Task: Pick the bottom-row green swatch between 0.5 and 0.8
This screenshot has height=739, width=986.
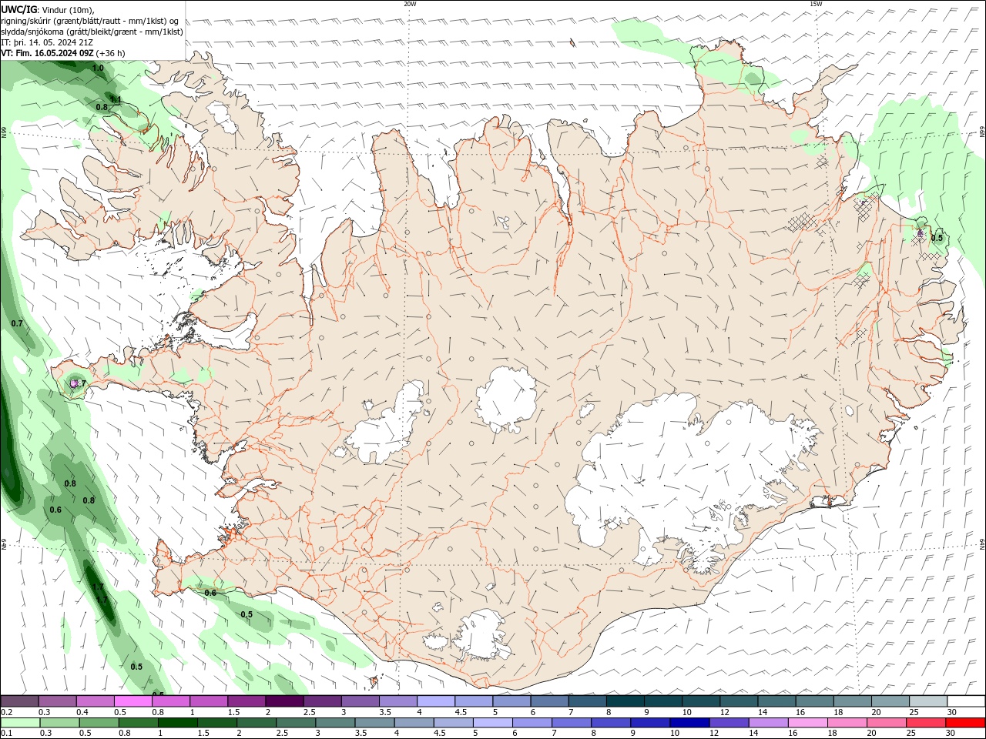Action: click(x=99, y=723)
